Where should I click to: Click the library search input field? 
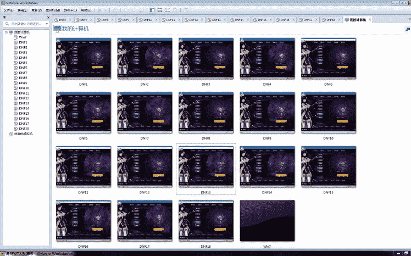click(26, 24)
